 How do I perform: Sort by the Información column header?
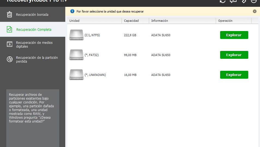182,21
